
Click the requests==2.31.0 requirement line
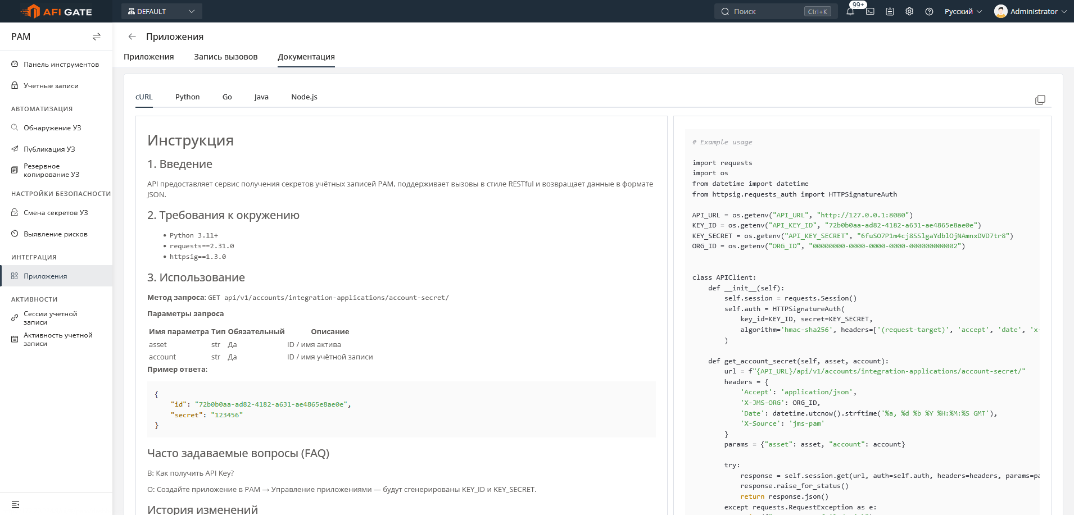pyautogui.click(x=202, y=246)
